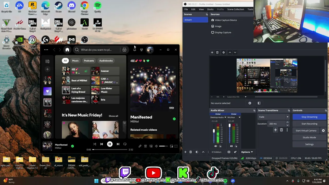Create a new playlist with the plus icon

point(47,69)
